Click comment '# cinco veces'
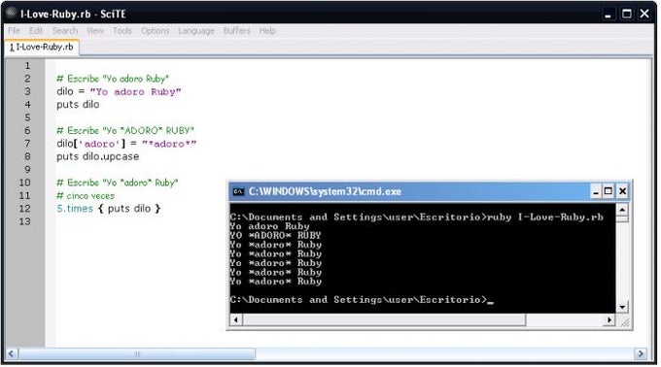This screenshot has height=367, width=661. coord(86,196)
